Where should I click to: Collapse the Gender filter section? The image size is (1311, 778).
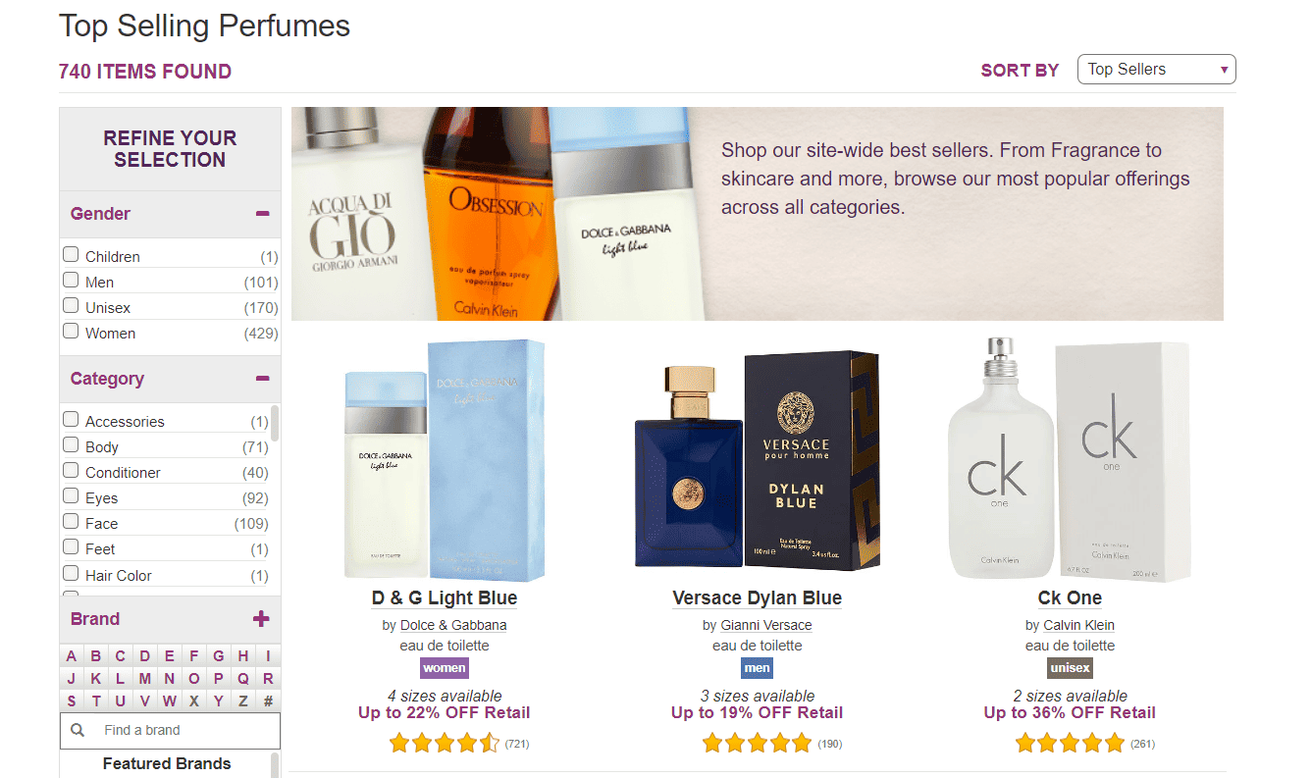click(x=262, y=214)
